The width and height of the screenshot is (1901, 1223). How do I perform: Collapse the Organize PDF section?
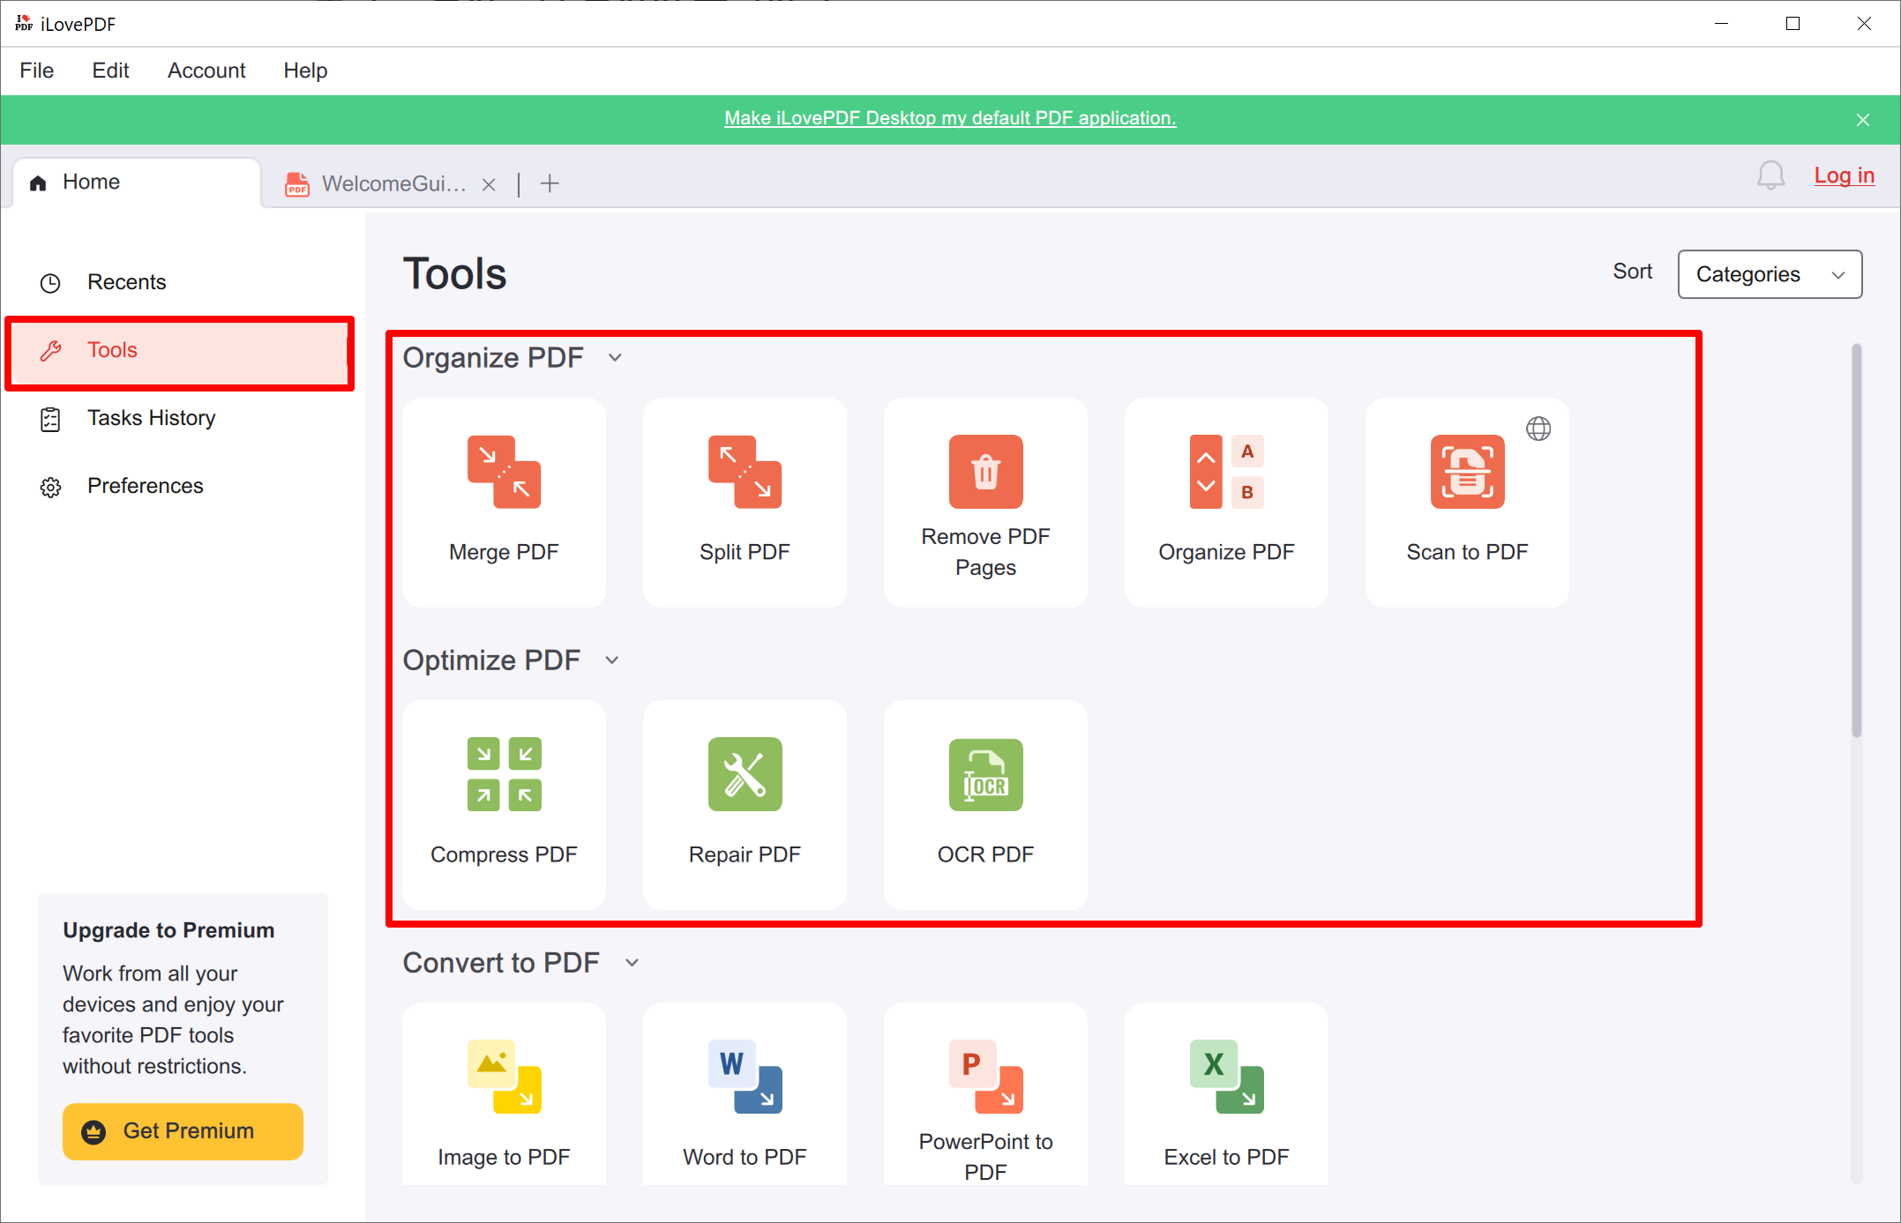[615, 358]
